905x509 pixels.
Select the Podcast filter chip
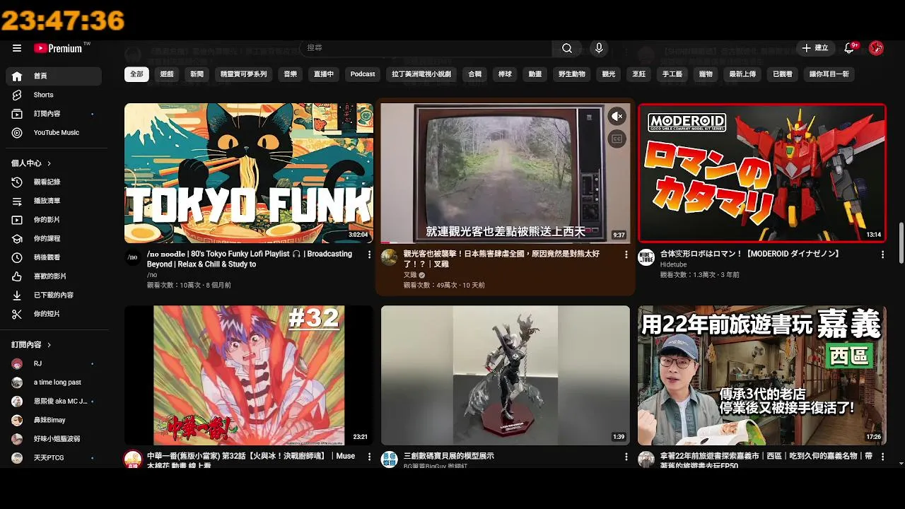click(x=363, y=74)
